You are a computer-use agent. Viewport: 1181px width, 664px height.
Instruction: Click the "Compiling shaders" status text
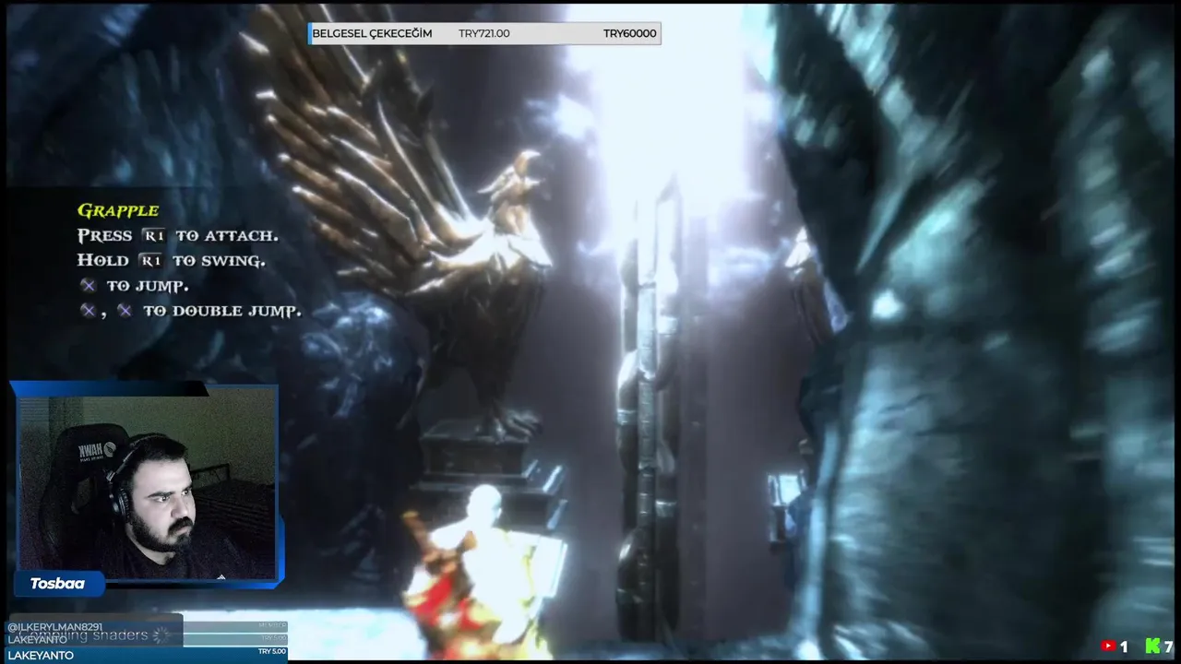tap(85, 634)
